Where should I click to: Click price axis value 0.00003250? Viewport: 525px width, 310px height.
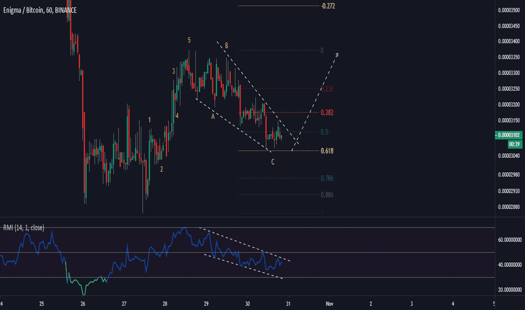pos(509,89)
